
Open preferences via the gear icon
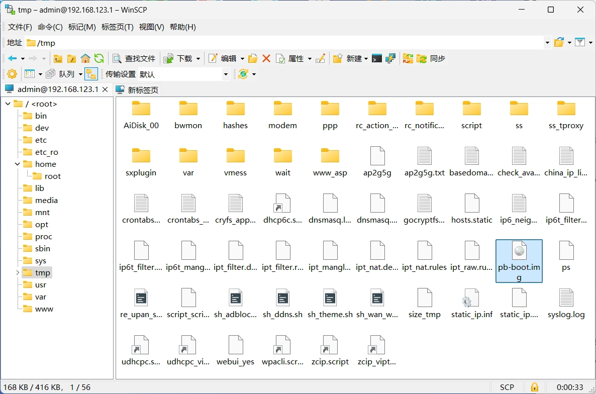coord(11,74)
